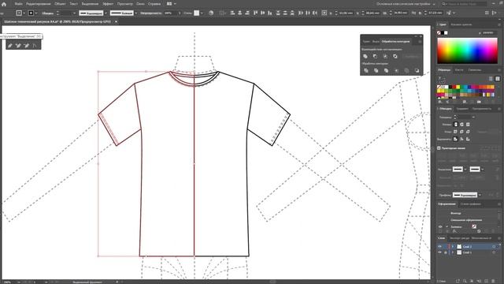The image size is (504, 284).
Task: Select miter join corner option
Action: point(455,132)
